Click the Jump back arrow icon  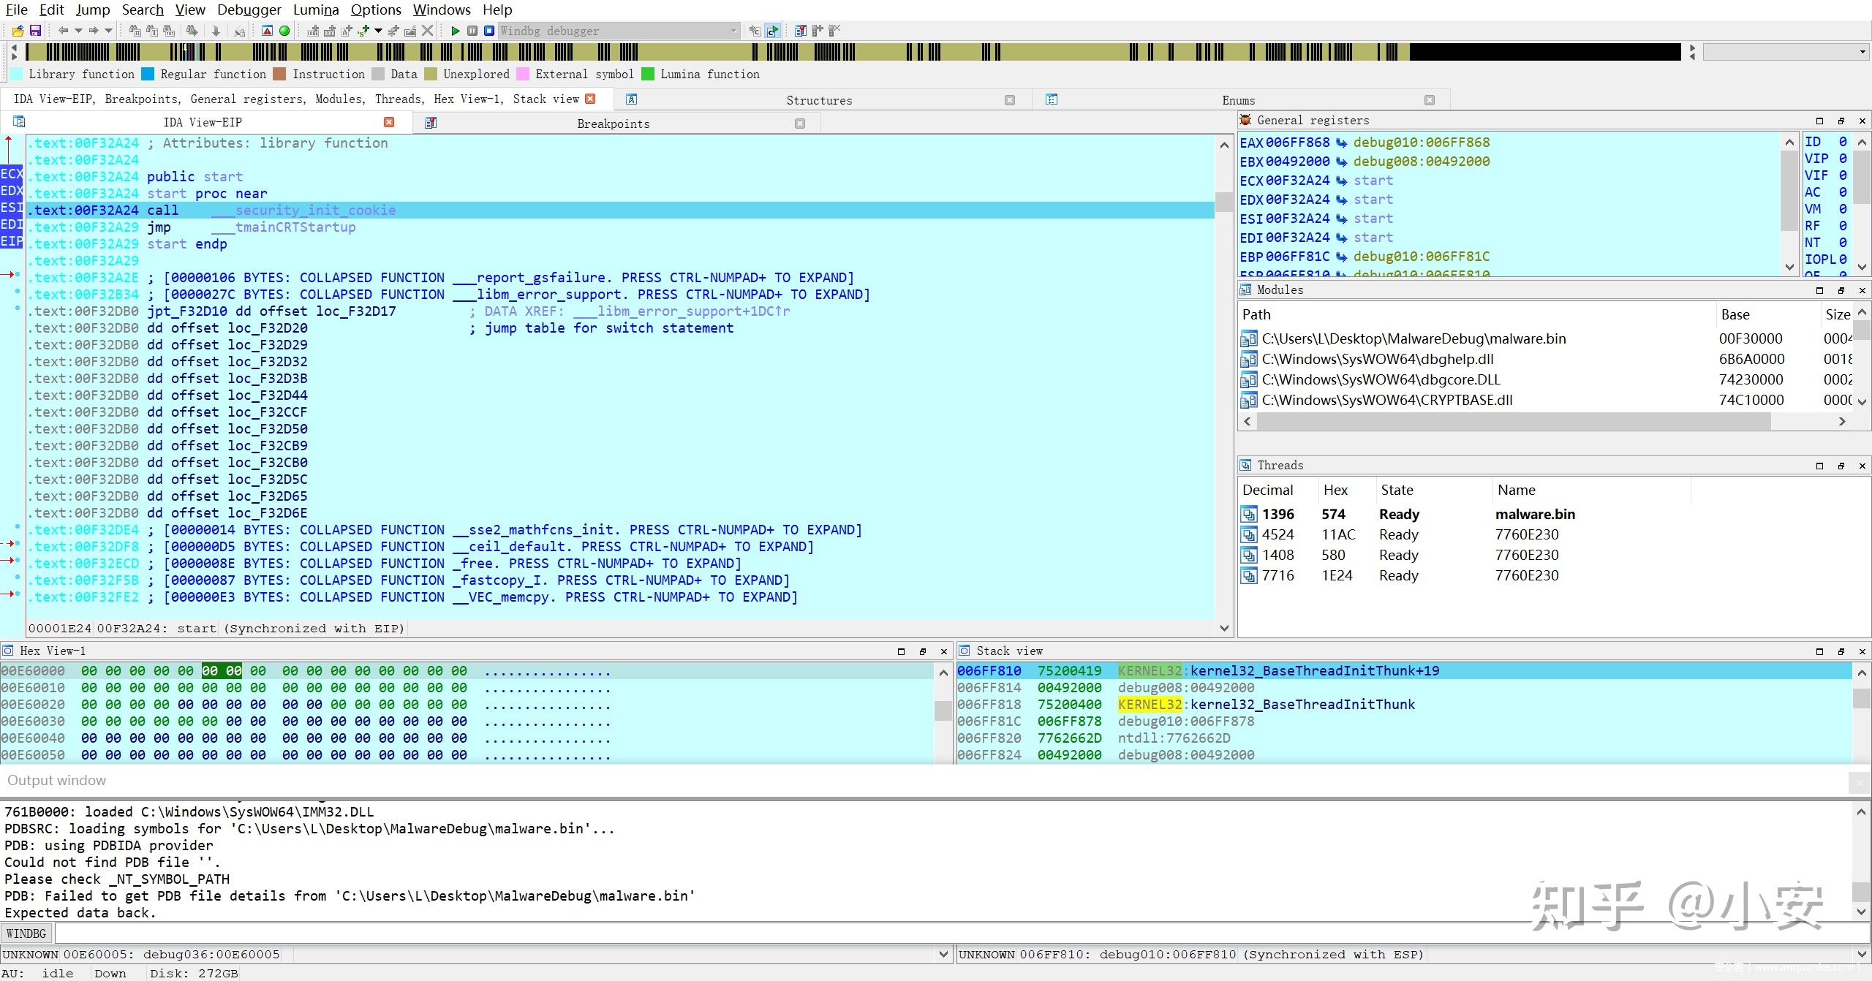(x=63, y=31)
